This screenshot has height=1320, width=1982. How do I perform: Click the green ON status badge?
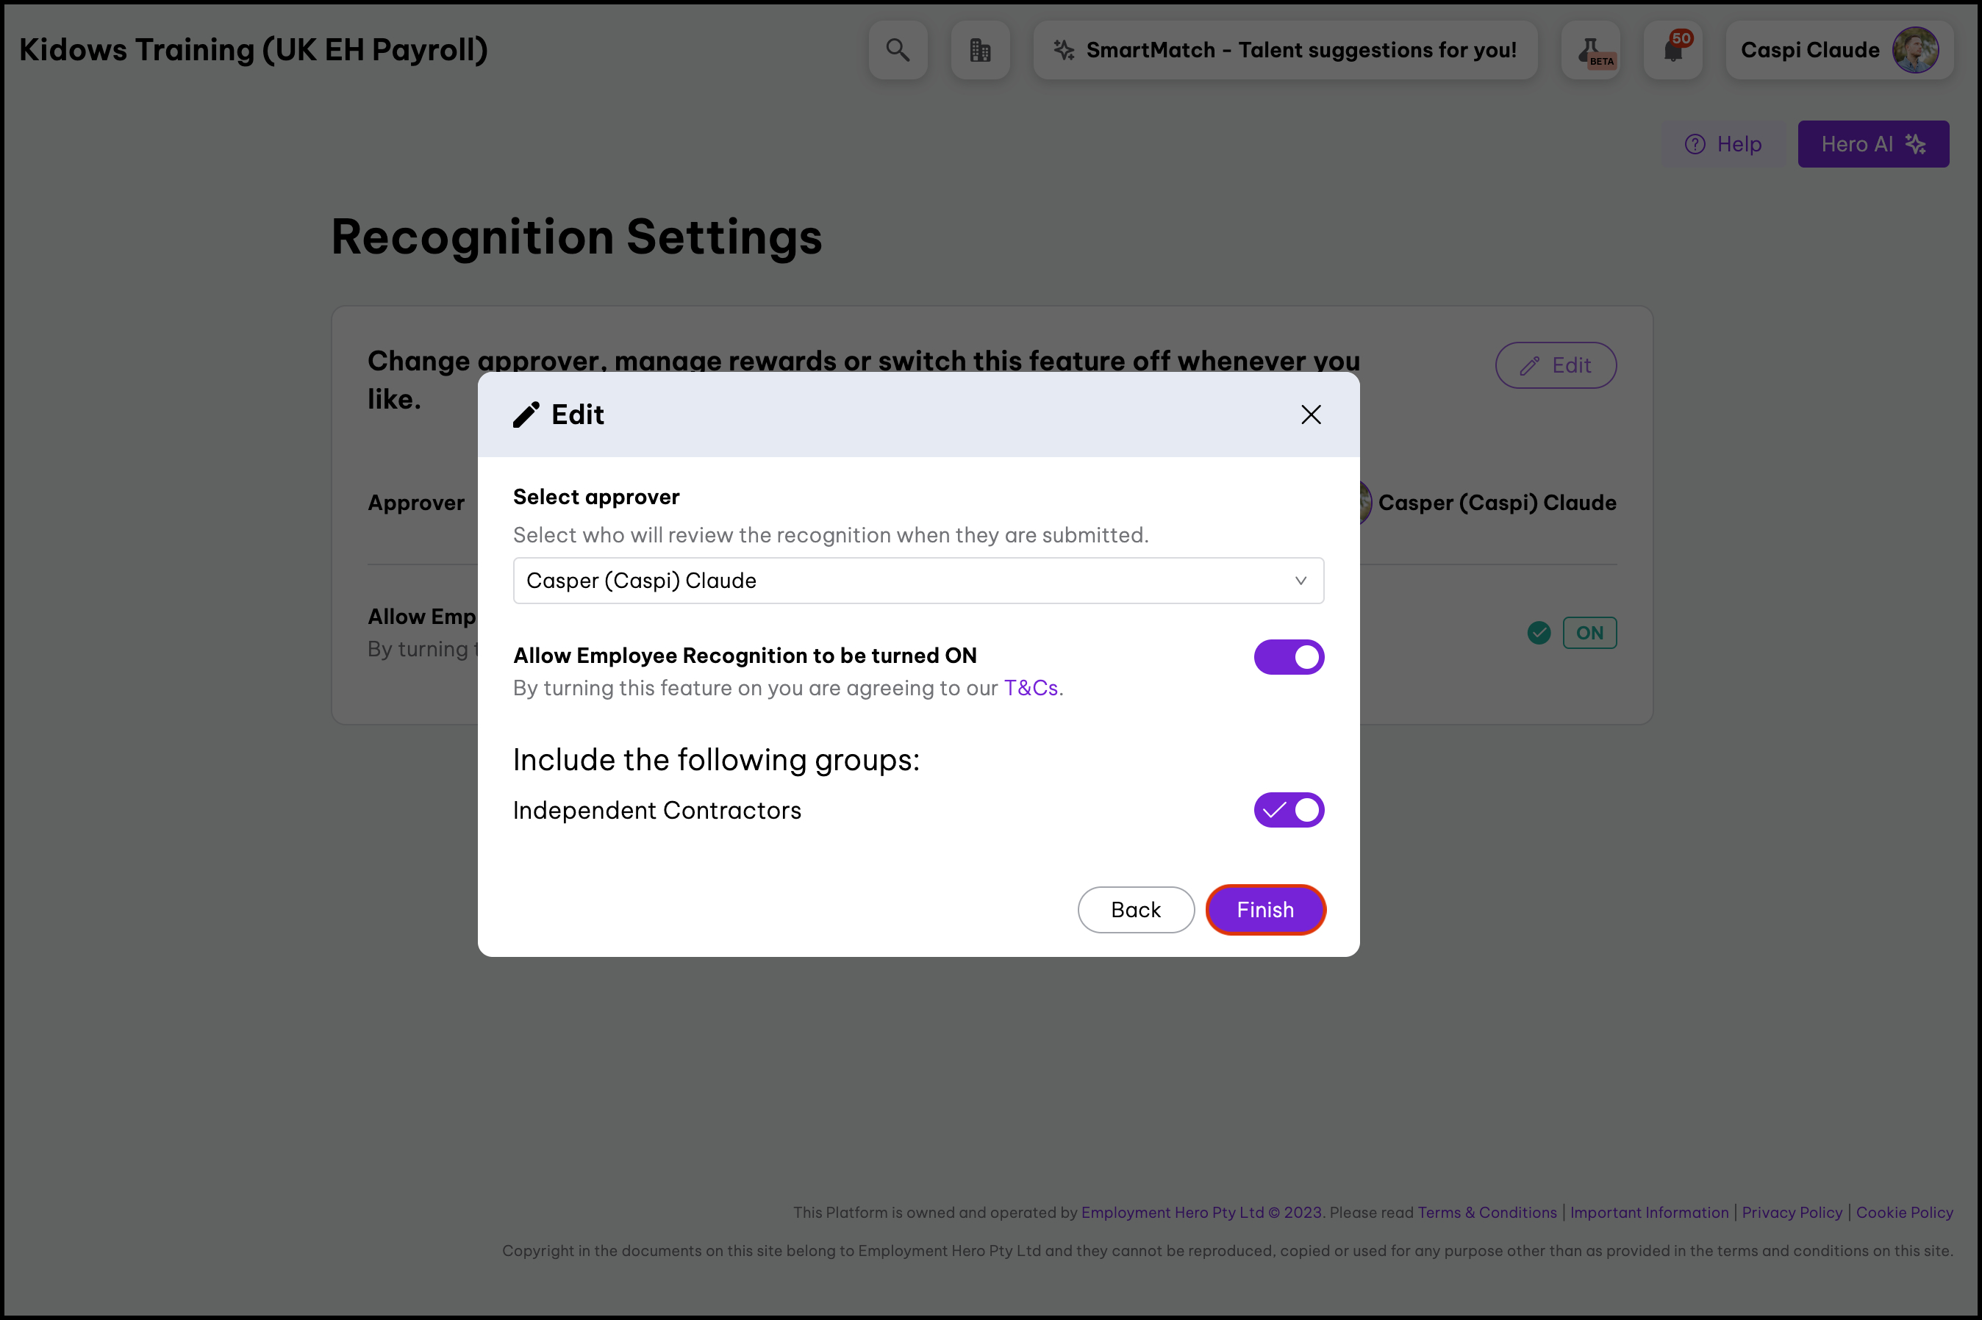[1589, 633]
